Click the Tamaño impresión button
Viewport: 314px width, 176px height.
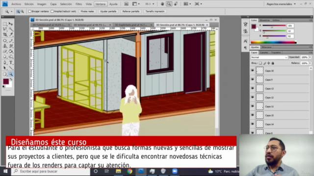155,11
